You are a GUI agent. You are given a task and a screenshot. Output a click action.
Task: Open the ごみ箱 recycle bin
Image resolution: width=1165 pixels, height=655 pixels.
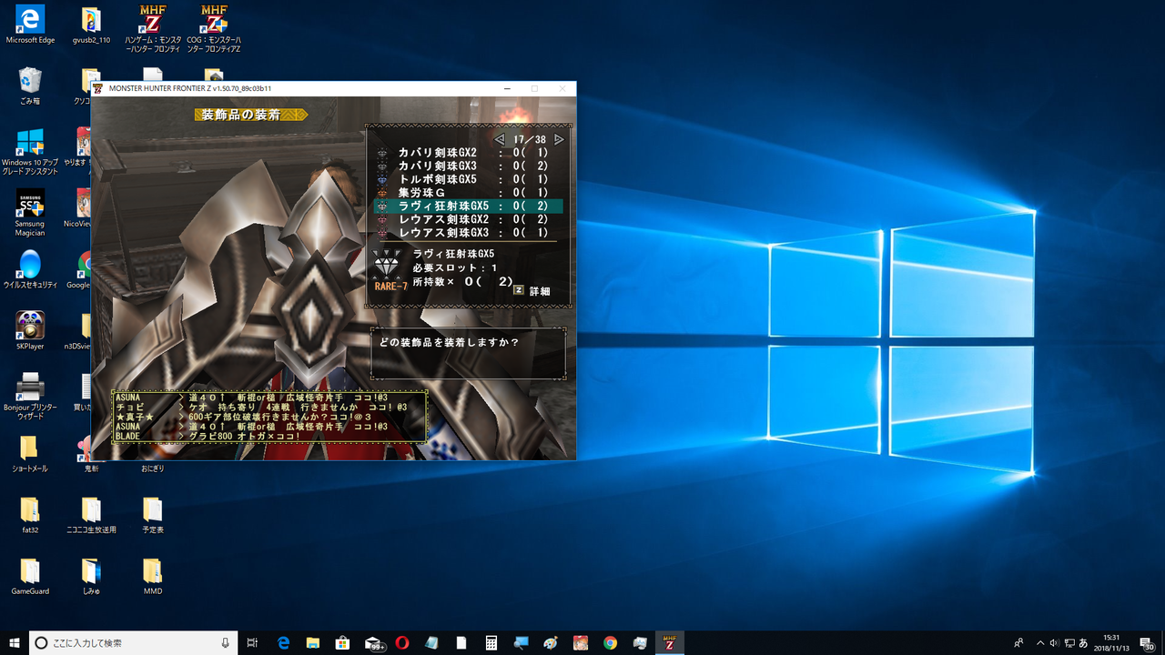pyautogui.click(x=30, y=86)
